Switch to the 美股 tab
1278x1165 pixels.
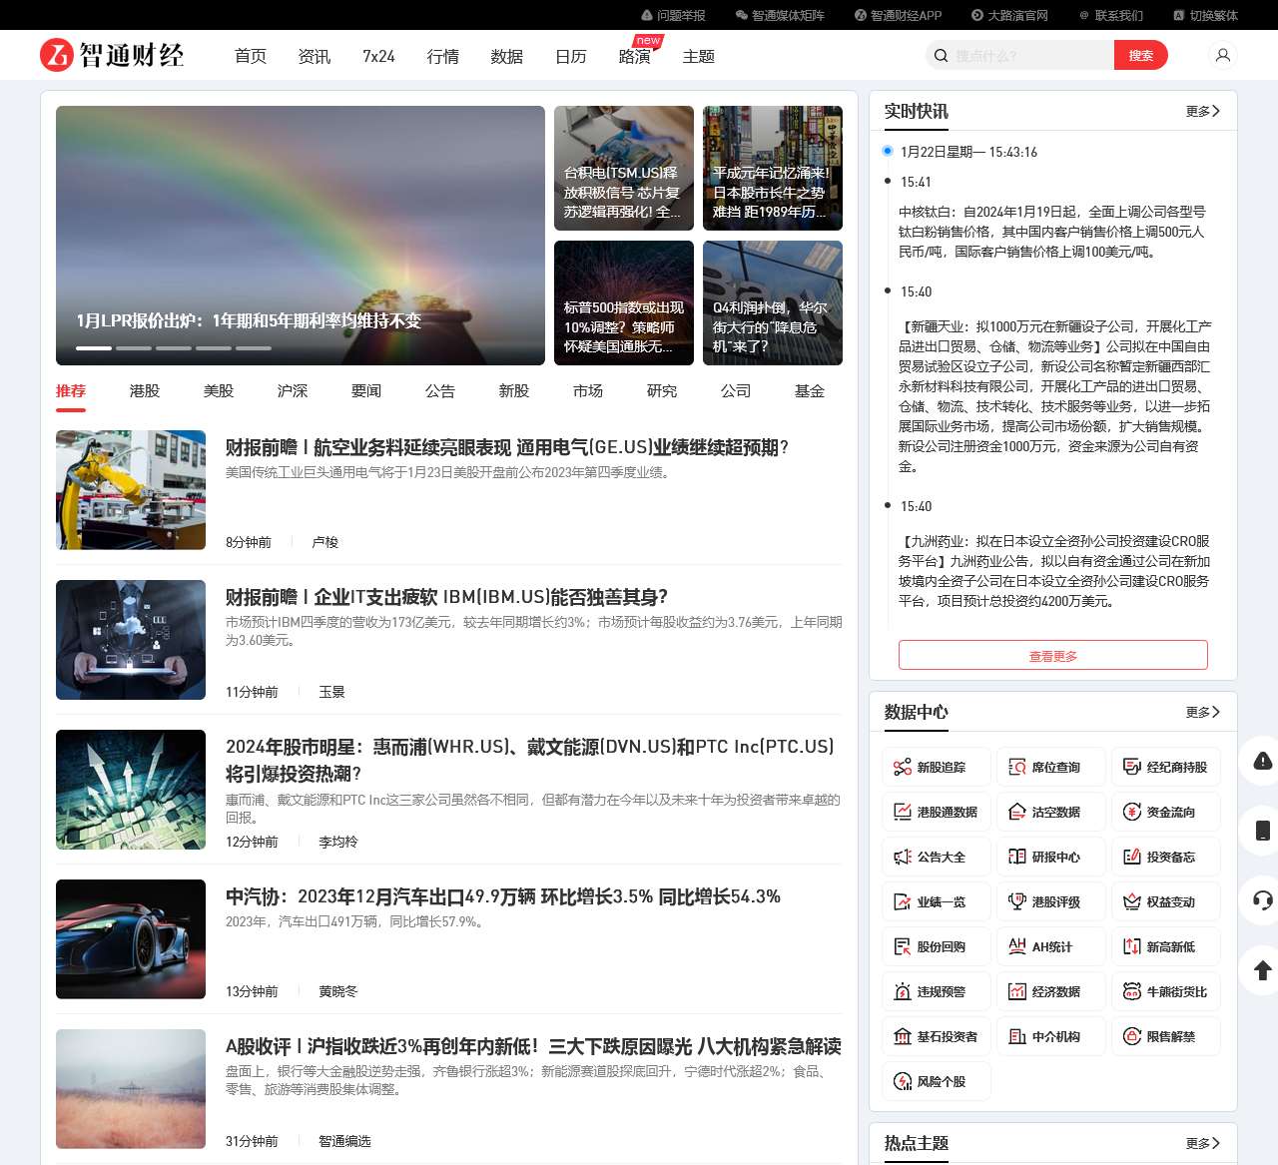coord(218,391)
